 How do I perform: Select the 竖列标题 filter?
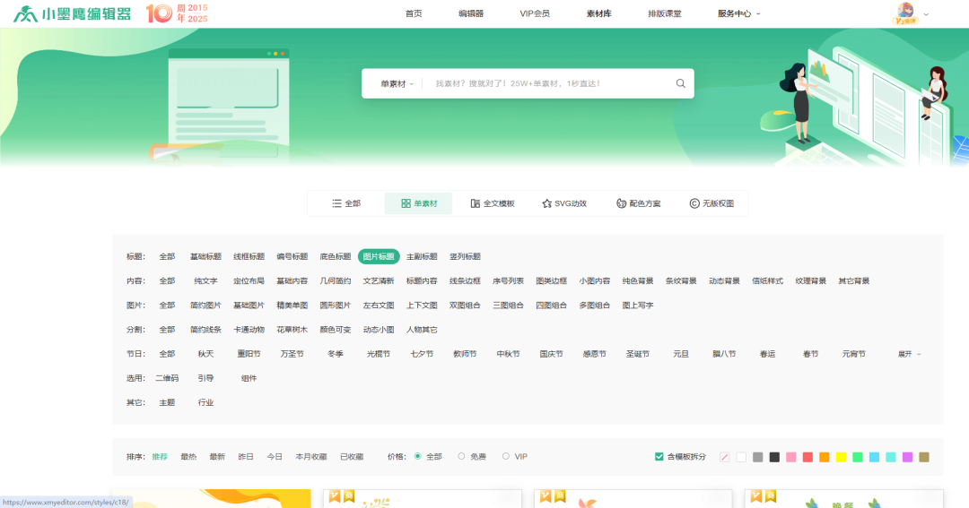465,256
